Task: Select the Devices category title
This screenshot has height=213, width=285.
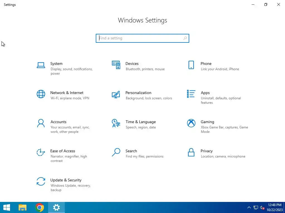Action: pyautogui.click(x=132, y=64)
